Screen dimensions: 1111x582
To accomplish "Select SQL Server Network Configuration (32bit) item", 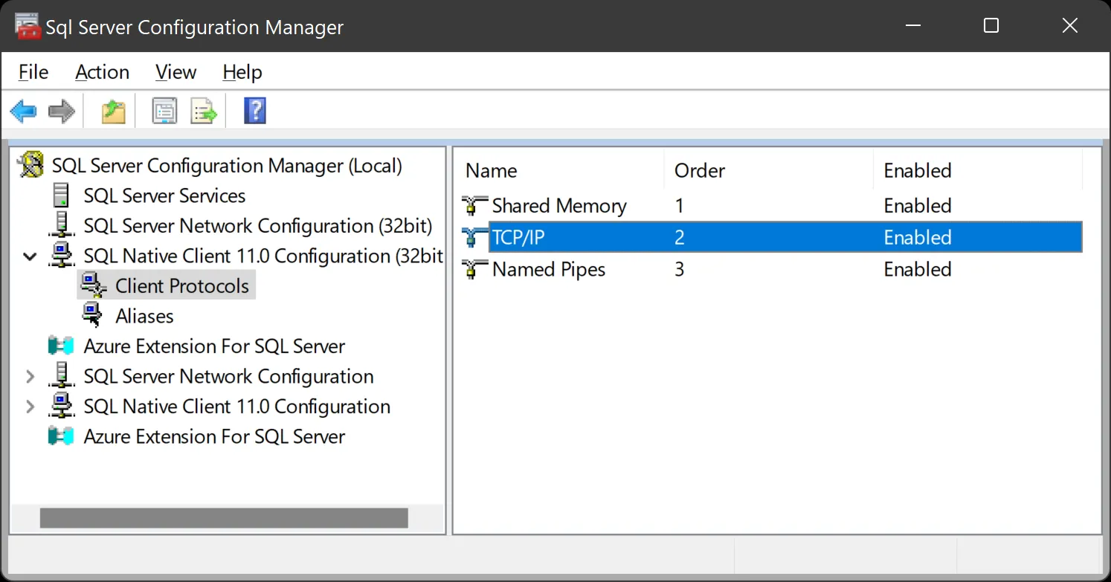I will pyautogui.click(x=257, y=226).
